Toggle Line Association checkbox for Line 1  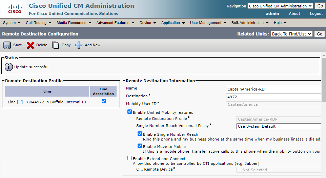click(104, 101)
